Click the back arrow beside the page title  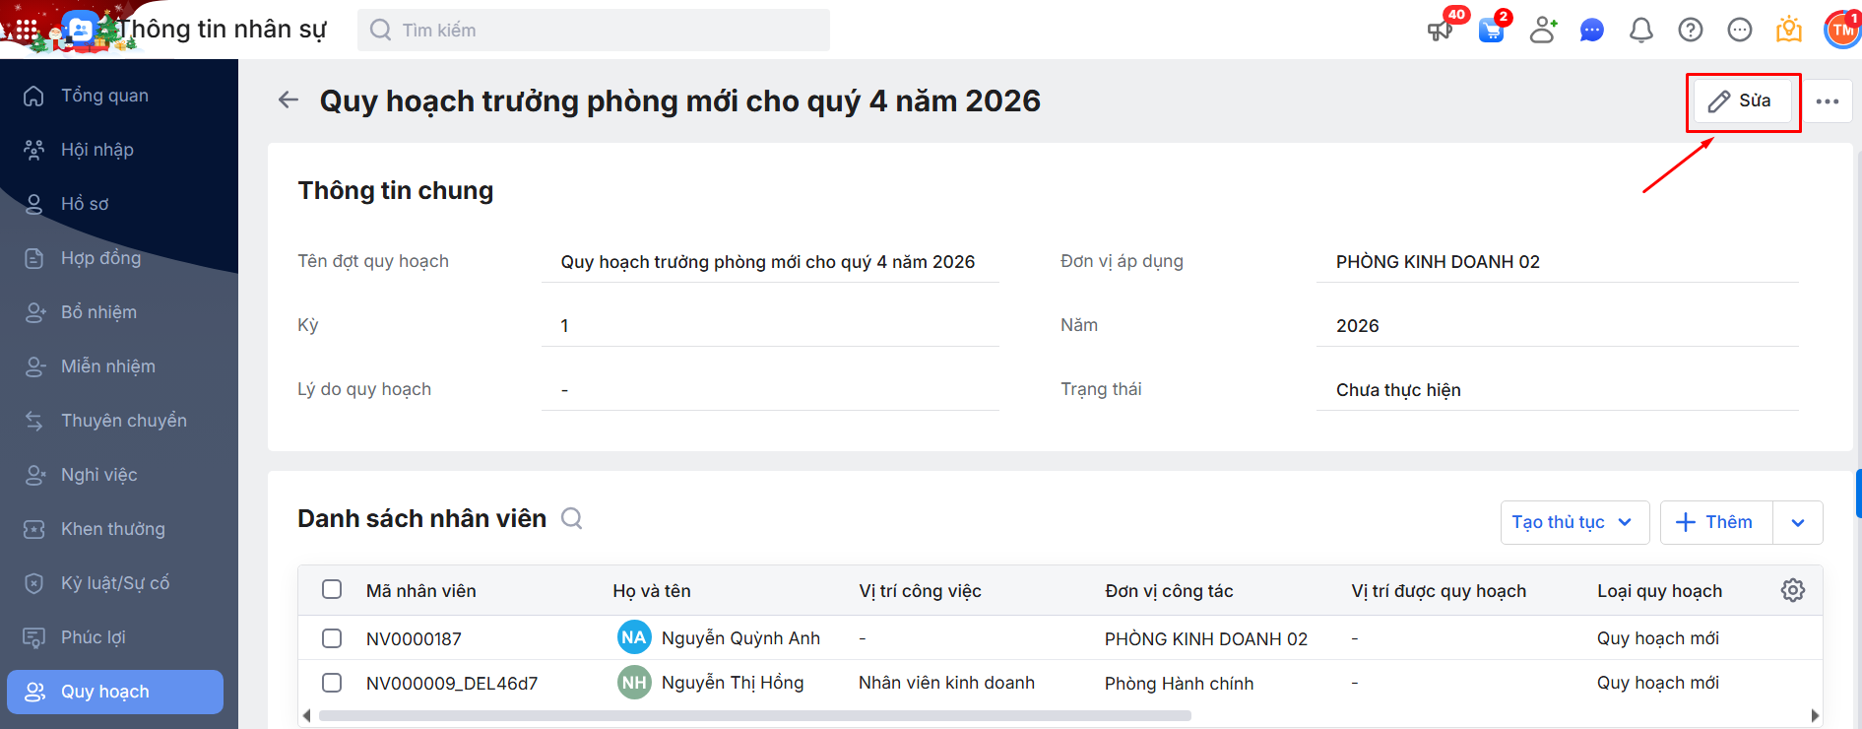289,100
